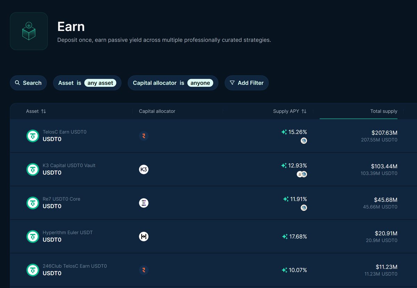Click the sparkle icon beside 12.93% APY

tap(284, 166)
